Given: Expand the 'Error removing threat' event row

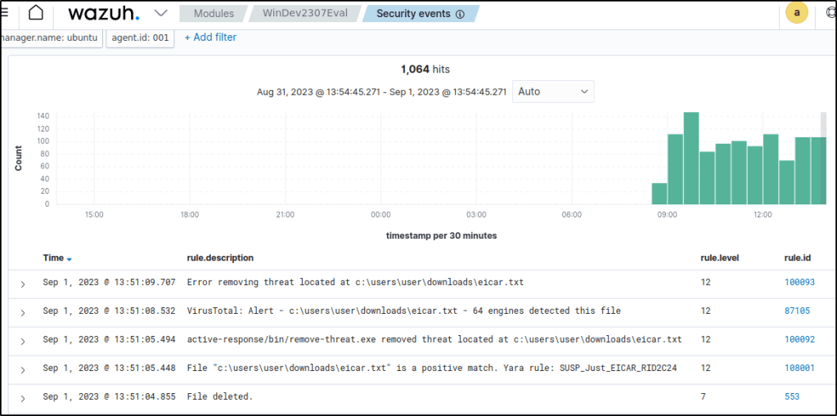Looking at the screenshot, I should click(23, 284).
